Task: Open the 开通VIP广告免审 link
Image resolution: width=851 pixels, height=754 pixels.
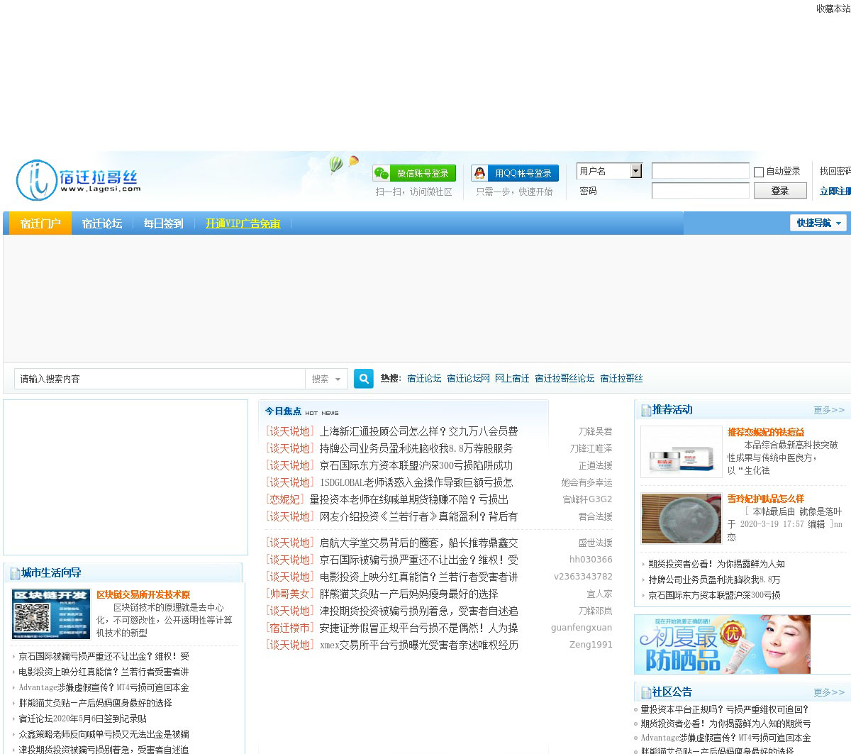Action: click(x=243, y=223)
